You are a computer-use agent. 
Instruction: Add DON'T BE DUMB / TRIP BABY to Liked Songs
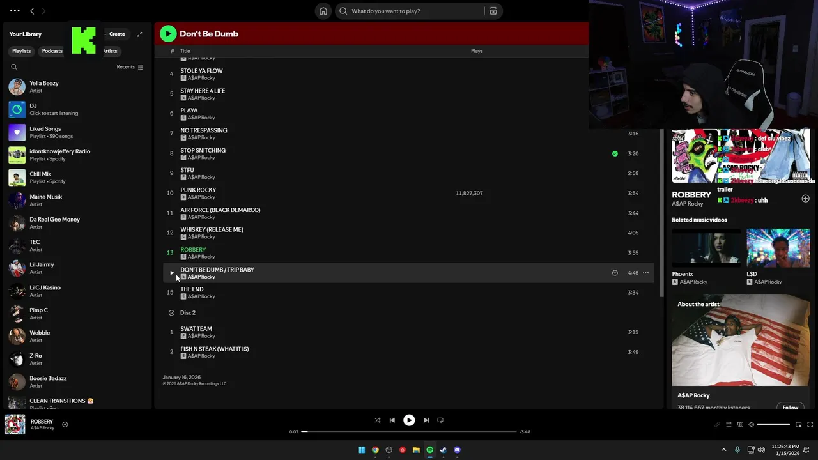615,273
